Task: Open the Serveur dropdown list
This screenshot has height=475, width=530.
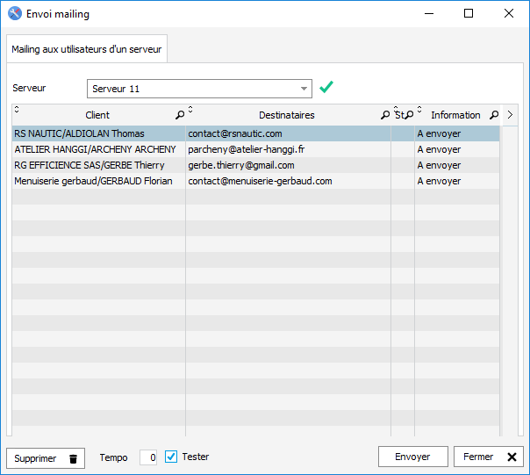Action: click(304, 89)
